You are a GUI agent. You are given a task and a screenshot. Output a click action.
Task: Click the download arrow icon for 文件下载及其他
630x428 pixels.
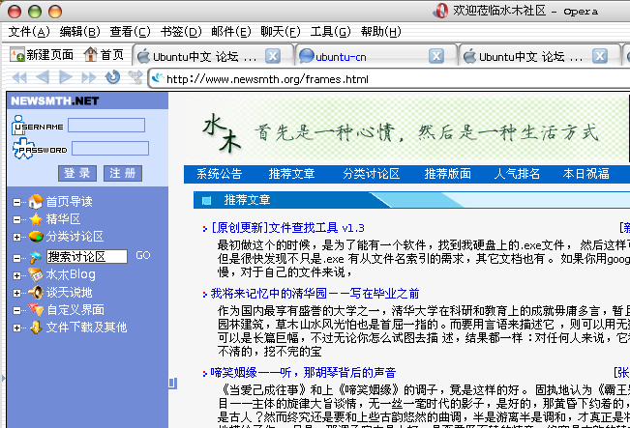click(36, 328)
